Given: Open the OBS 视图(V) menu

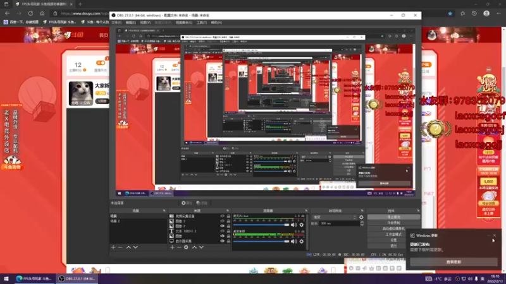Looking at the screenshot, I should (x=145, y=23).
